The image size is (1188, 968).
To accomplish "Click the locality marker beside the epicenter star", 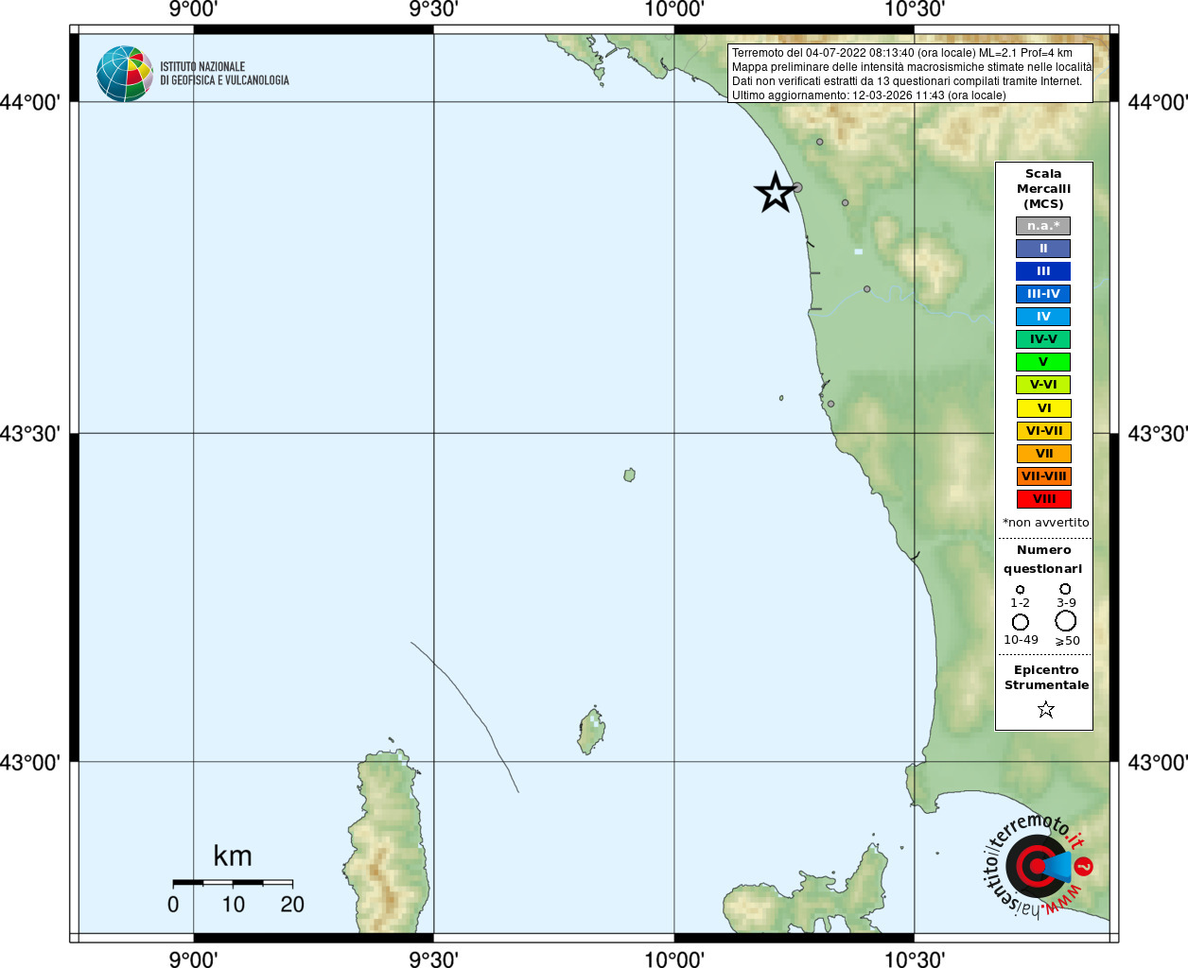I will pyautogui.click(x=797, y=188).
